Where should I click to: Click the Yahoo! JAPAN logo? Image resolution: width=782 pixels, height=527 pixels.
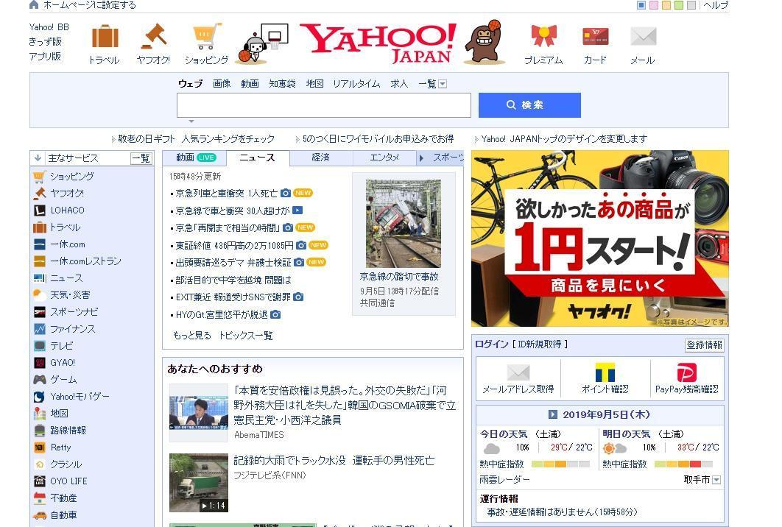point(378,43)
